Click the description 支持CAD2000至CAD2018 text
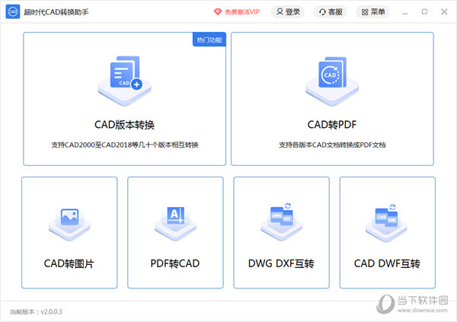 point(125,145)
